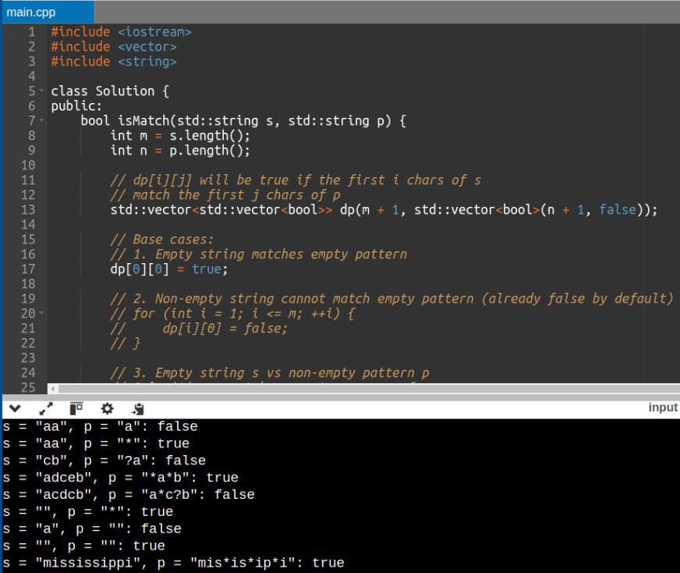The width and height of the screenshot is (680, 573).
Task: Click output line 's = "aa", p = "*": true'
Action: click(x=96, y=443)
